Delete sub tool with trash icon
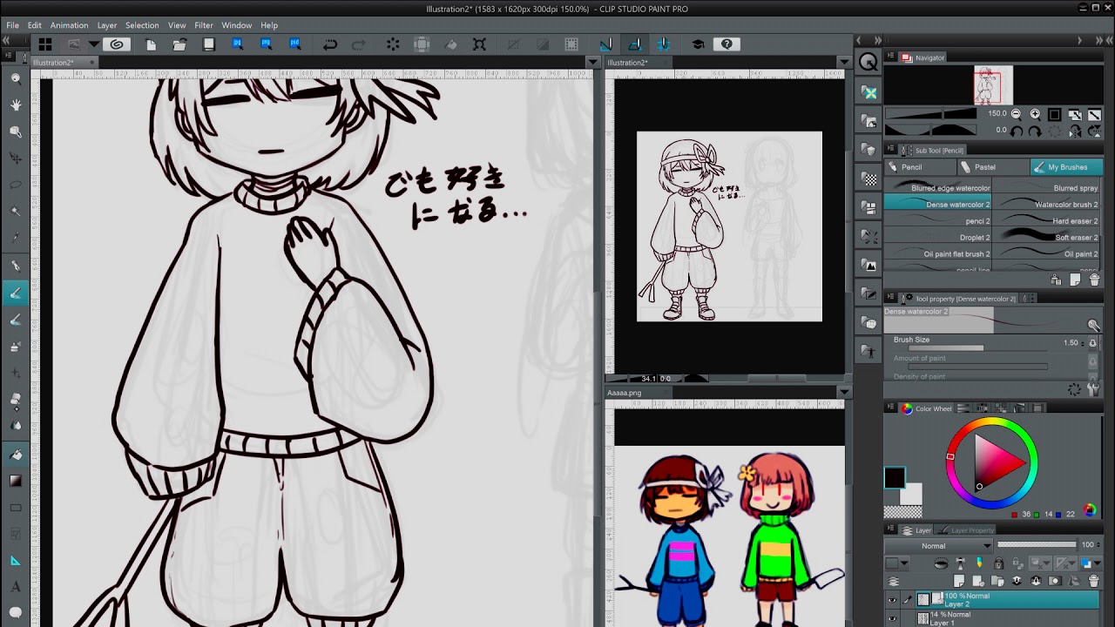The width and height of the screenshot is (1115, 627). 1094,280
